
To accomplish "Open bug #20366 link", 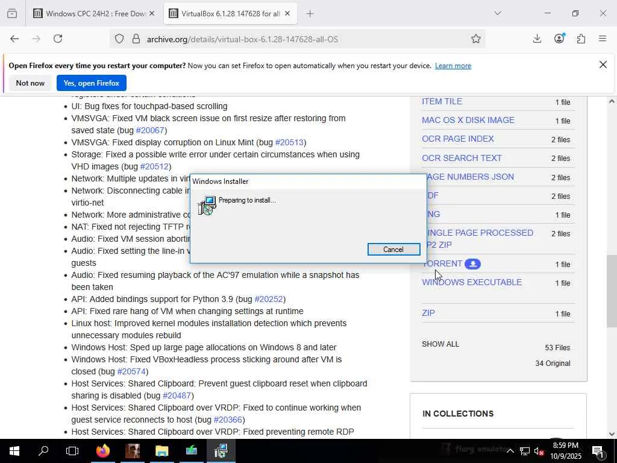I will pos(228,420).
